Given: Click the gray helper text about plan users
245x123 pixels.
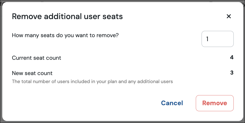Looking at the screenshot, I should (92, 82).
